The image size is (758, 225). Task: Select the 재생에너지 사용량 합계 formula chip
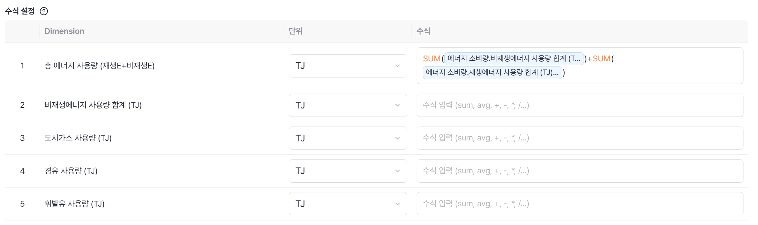coord(492,72)
